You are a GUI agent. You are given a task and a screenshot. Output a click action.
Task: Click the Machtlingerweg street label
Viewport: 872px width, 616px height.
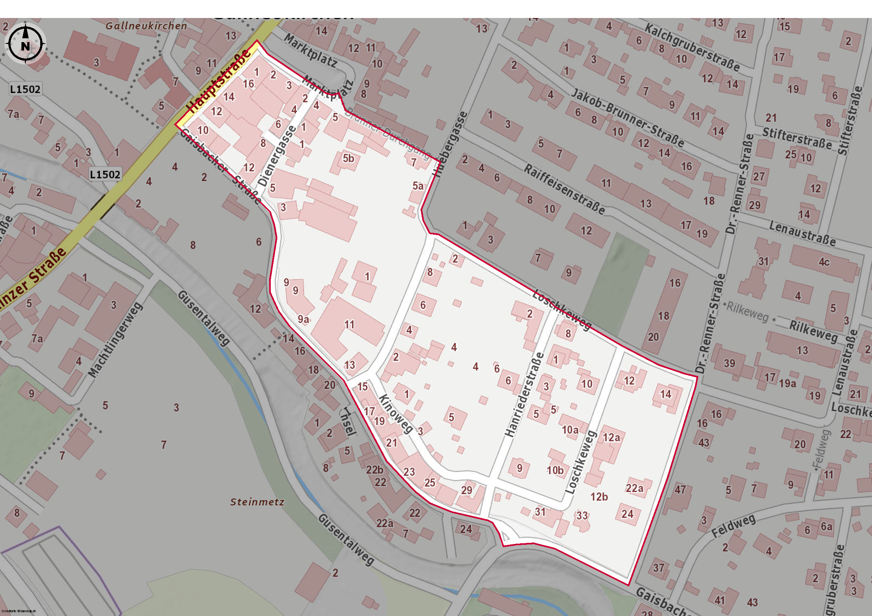(x=115, y=340)
